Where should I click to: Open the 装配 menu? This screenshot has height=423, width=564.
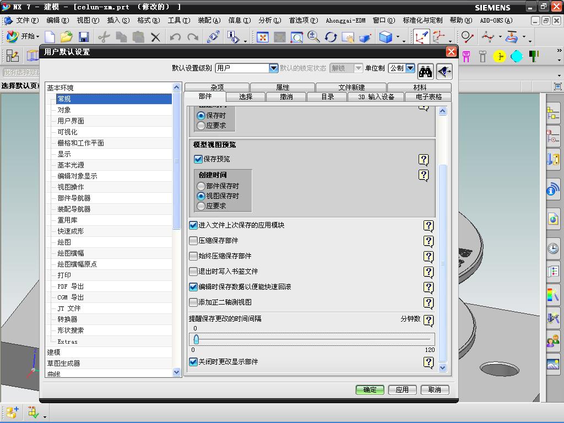(209, 20)
